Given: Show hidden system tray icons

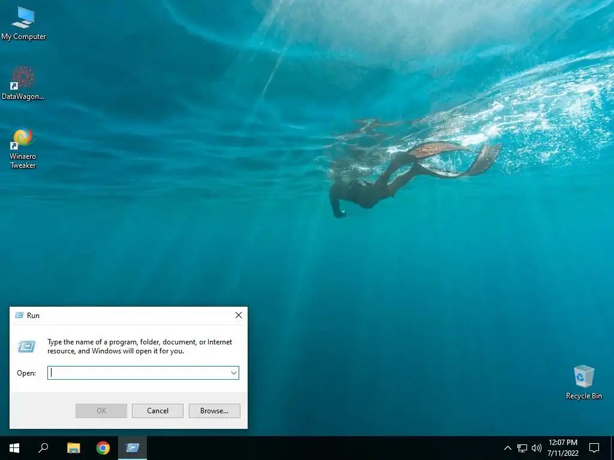Looking at the screenshot, I should [507, 448].
